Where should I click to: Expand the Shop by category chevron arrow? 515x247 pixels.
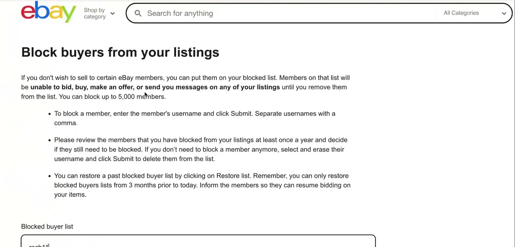(113, 13)
